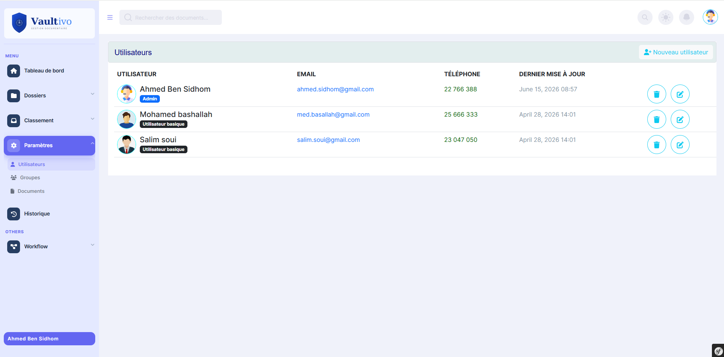The height and width of the screenshot is (357, 724).
Task: Click the Tableau de bord home icon
Action: (x=14, y=71)
